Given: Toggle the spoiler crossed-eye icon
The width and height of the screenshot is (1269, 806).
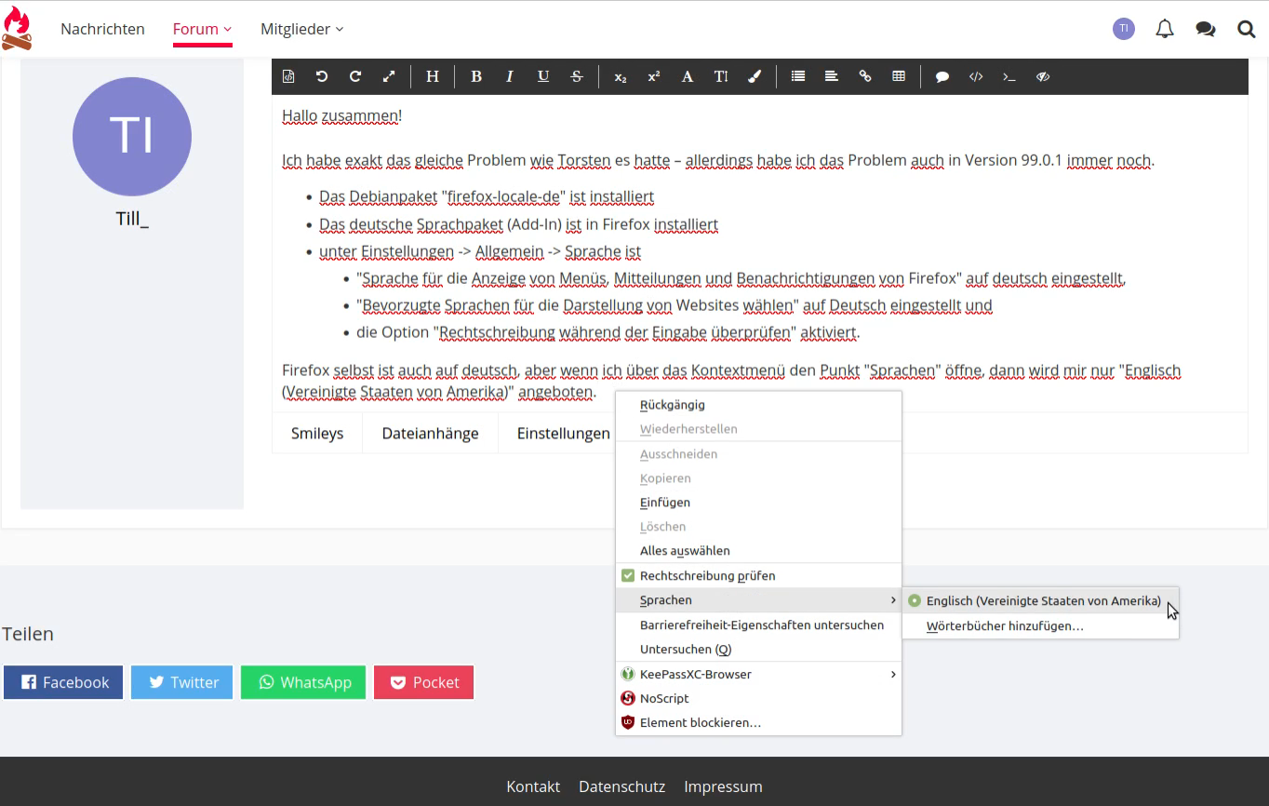Looking at the screenshot, I should point(1043,77).
